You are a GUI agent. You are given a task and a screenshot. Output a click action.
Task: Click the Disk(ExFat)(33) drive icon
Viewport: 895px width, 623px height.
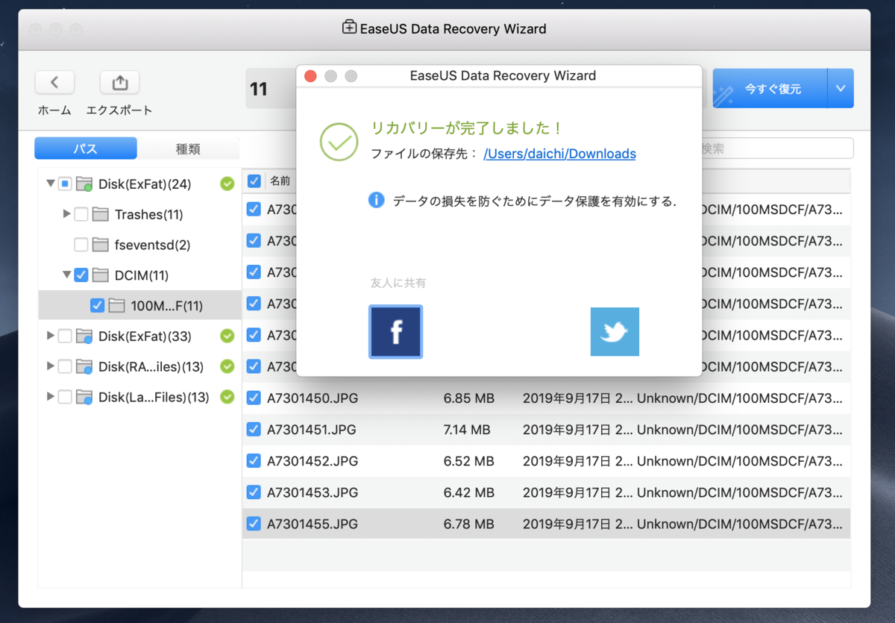coord(84,336)
